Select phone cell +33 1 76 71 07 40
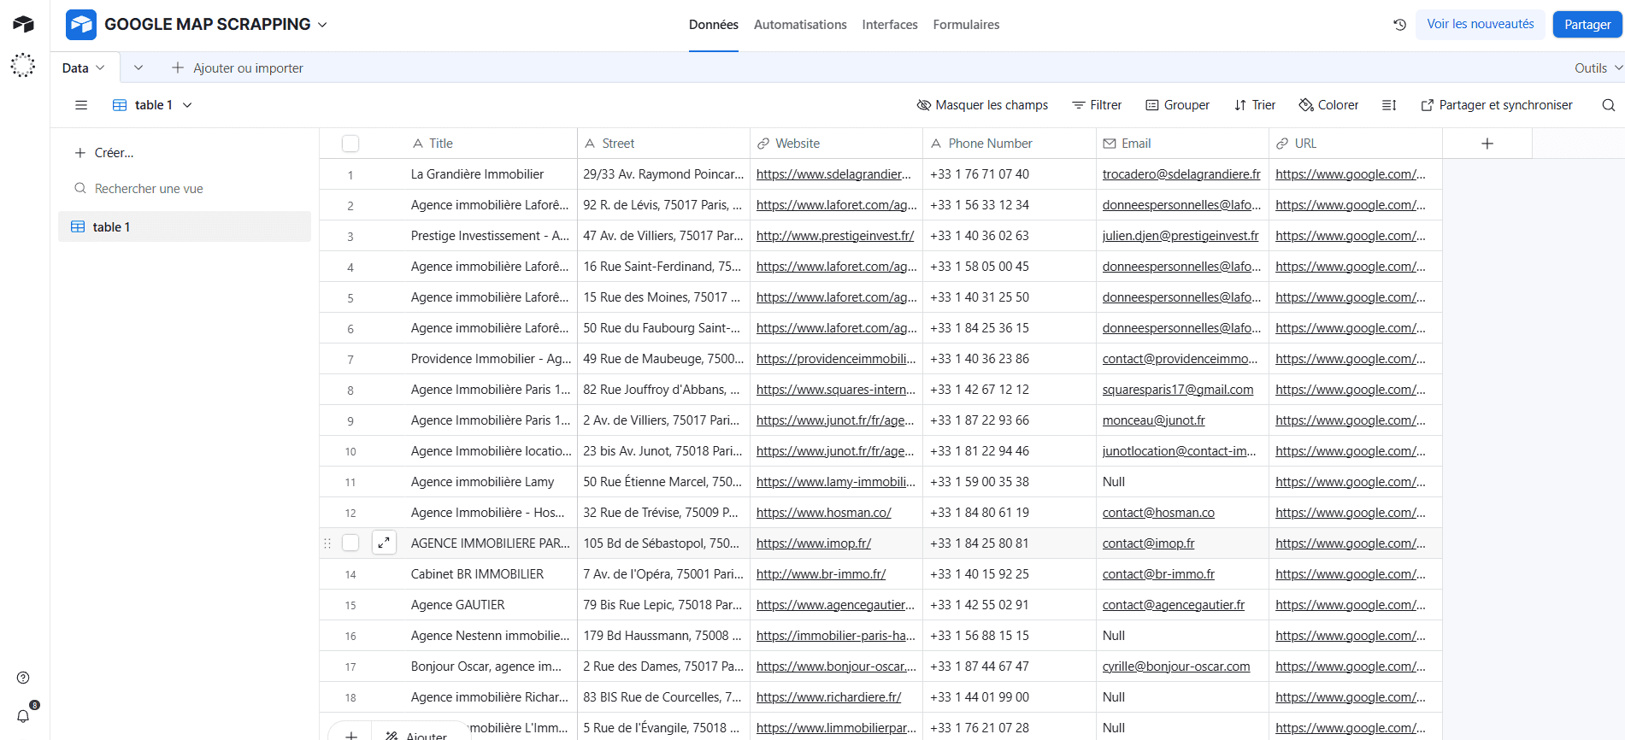The width and height of the screenshot is (1625, 740). click(x=1010, y=174)
